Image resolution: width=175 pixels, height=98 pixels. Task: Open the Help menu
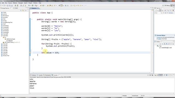[x=40, y=3]
